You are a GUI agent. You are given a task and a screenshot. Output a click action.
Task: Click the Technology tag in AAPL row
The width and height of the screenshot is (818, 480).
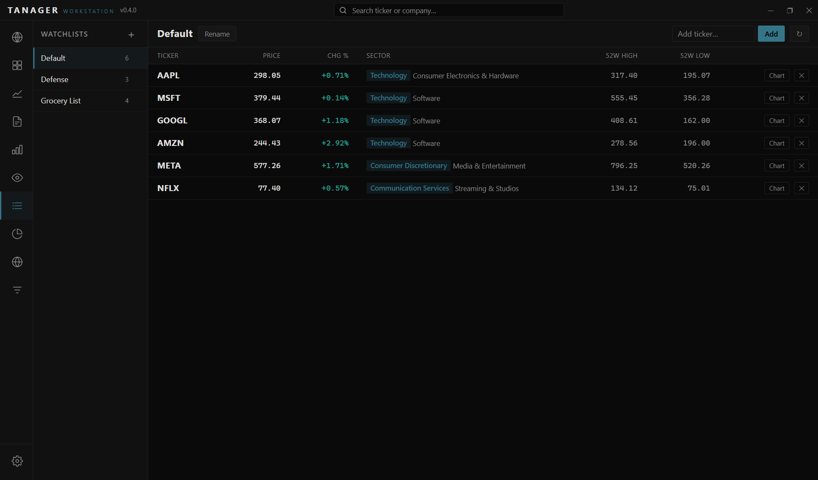click(389, 75)
